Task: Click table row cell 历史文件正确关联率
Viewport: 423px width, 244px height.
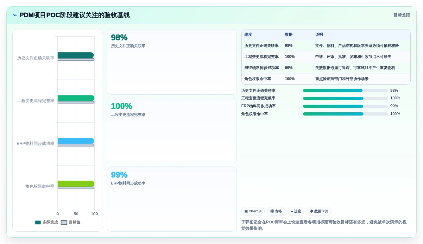Action: tap(262, 46)
